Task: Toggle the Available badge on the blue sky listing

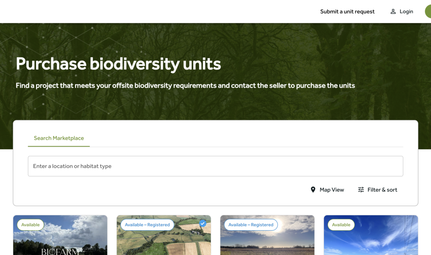Action: pyautogui.click(x=341, y=225)
